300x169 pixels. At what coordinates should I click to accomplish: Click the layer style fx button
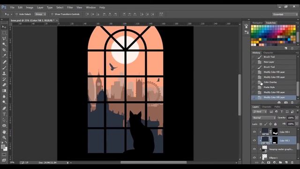262,162
